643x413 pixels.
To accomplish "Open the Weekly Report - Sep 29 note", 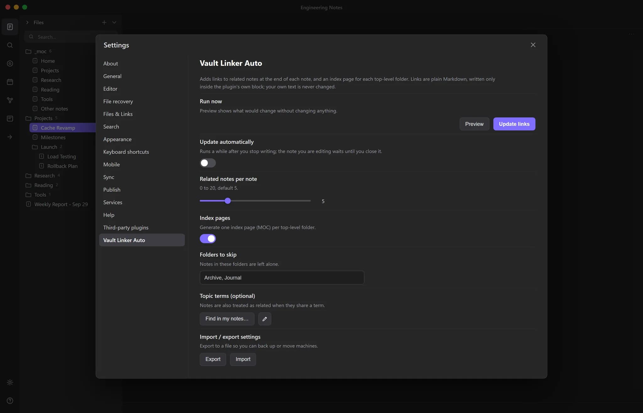I will (x=57, y=204).
